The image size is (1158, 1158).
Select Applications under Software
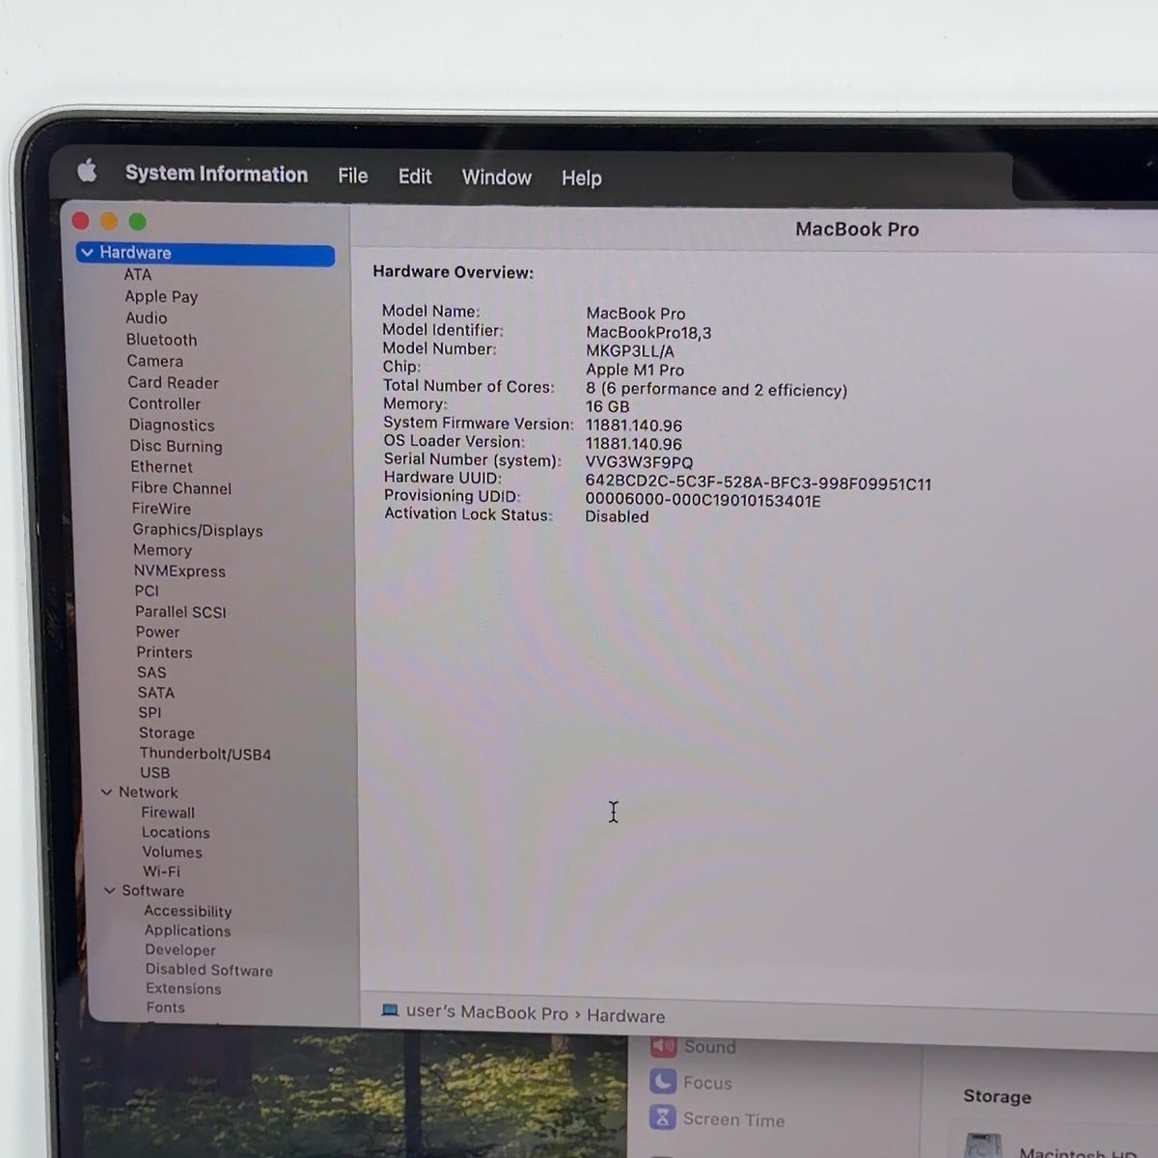pos(187,931)
